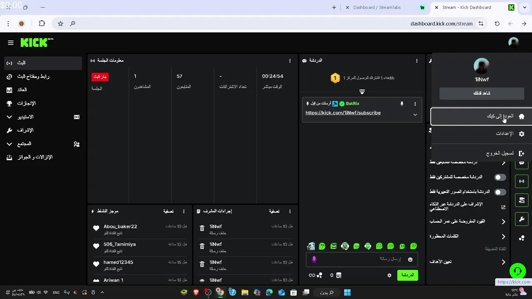Click the first trash icon in moderator actions
The width and height of the screenshot is (532, 299).
202,228
